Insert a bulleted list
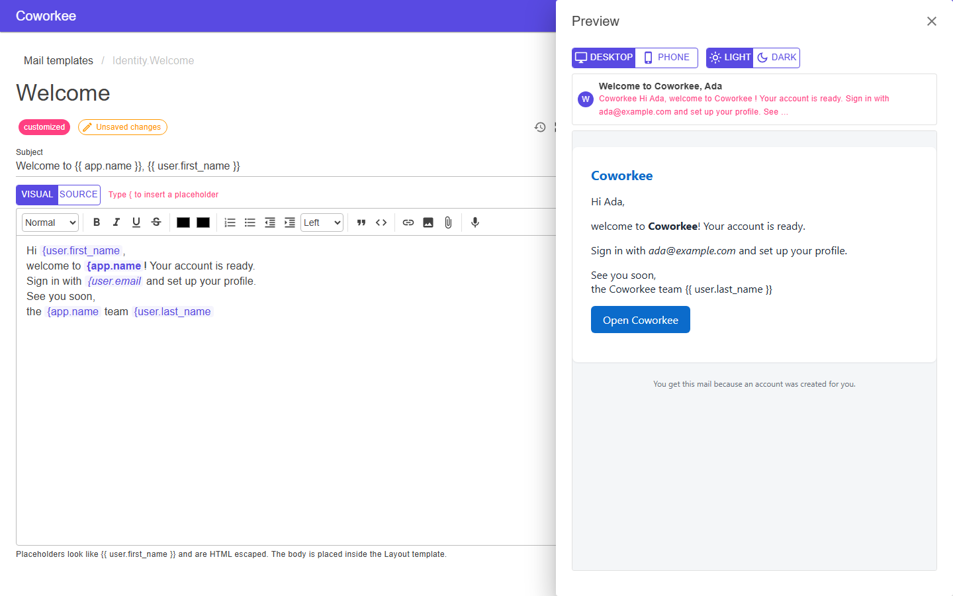This screenshot has height=596, width=953. [x=250, y=223]
